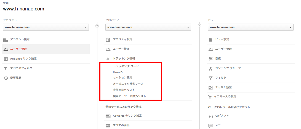Click the arrow between account and property columns

(97, 26)
